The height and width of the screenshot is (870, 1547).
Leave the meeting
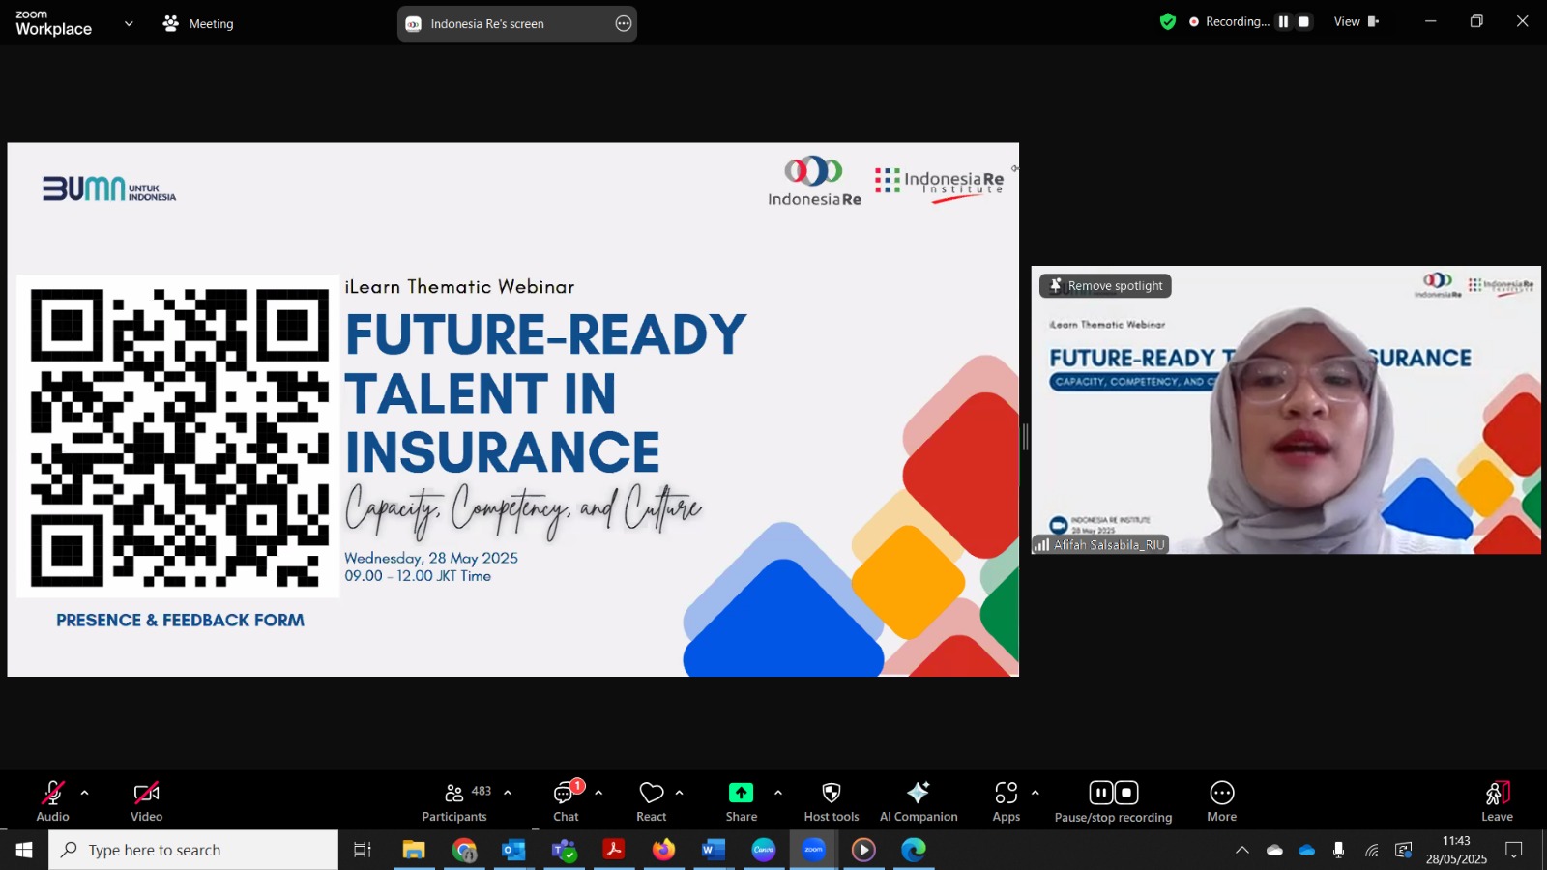[x=1497, y=801]
